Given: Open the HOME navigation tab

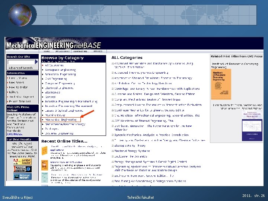Looking at the screenshot, I should 47,51.
